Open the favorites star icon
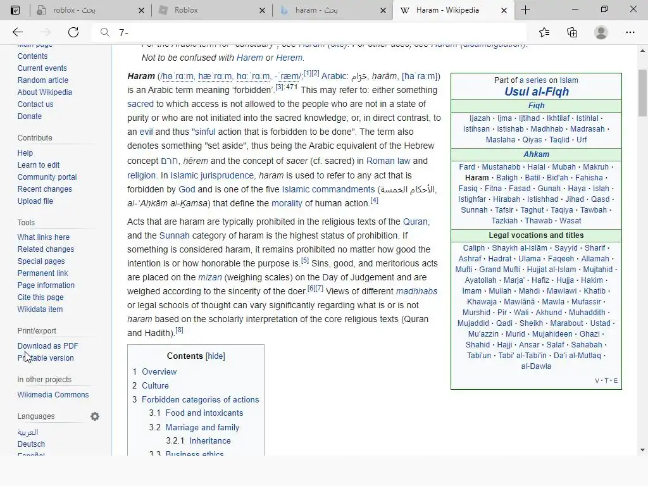The width and height of the screenshot is (648, 486). click(544, 32)
